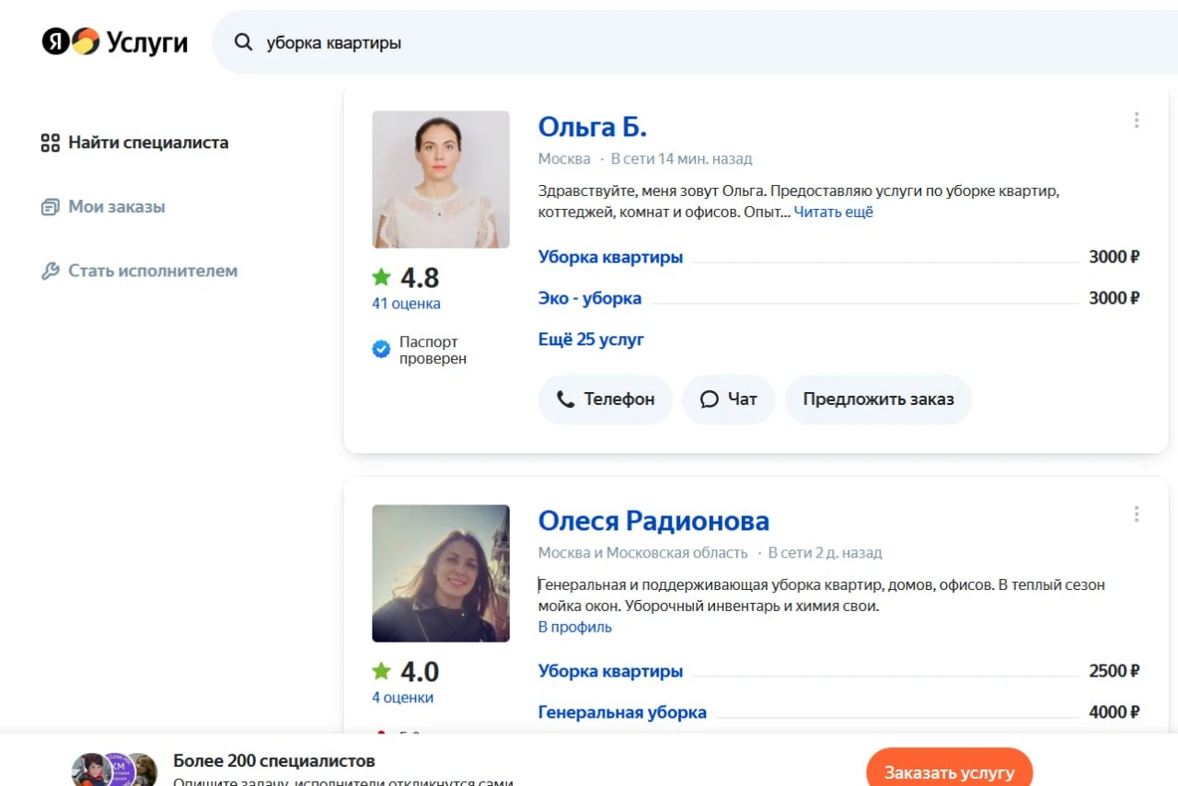Click the green star by rating 4.8

pos(382,276)
